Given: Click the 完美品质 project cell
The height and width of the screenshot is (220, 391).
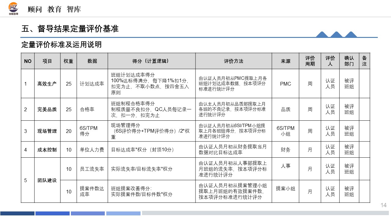Looking at the screenshot, I should [48, 109].
